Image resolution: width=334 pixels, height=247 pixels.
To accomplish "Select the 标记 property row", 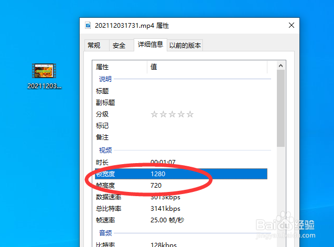I will click(181, 126).
